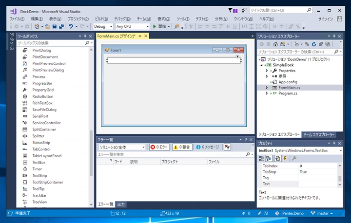Click the New Project toolbar icon
Image resolution: width=351 pixels, height=223 pixels.
click(x=37, y=26)
